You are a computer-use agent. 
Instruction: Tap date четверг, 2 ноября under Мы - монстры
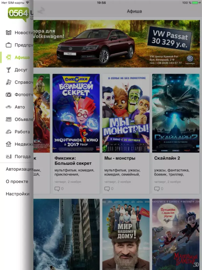pos(117,182)
